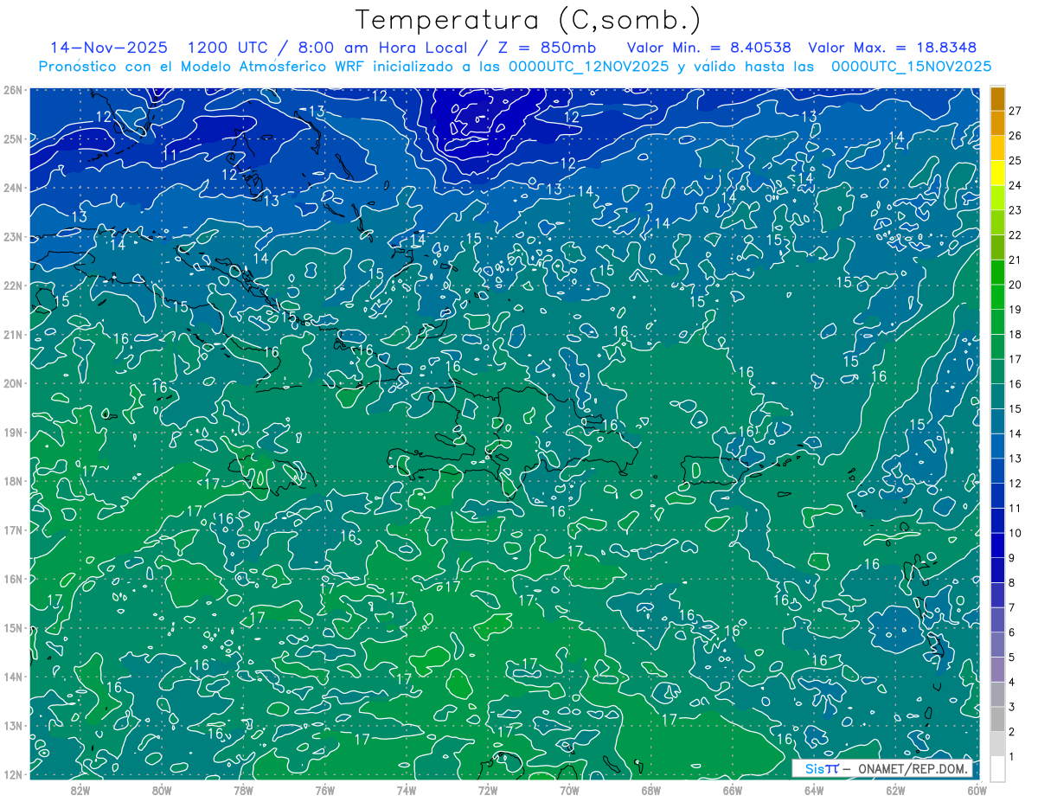
Task: Click the 72W longitude label
Action: pos(488,790)
